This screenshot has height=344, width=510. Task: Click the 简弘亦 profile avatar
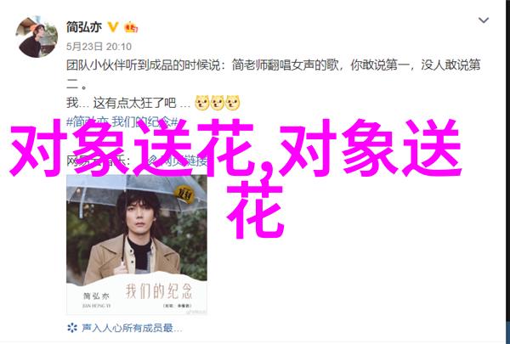click(x=37, y=37)
